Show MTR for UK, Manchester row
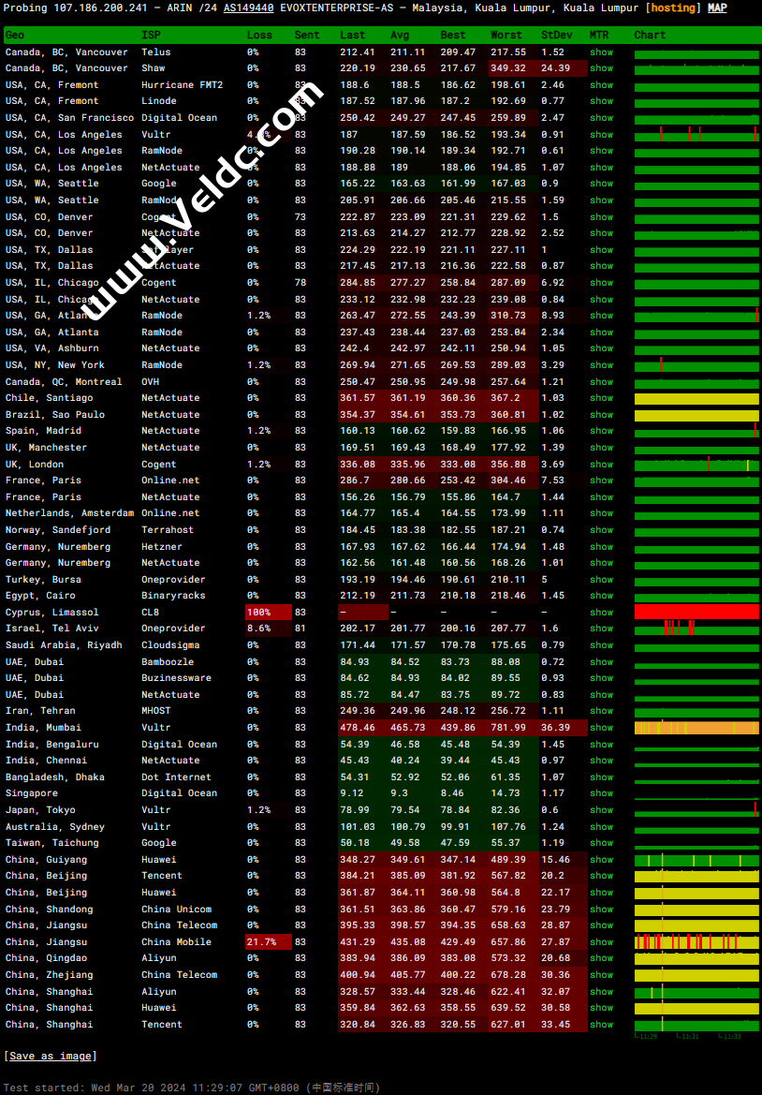The width and height of the screenshot is (762, 1095). (x=602, y=447)
